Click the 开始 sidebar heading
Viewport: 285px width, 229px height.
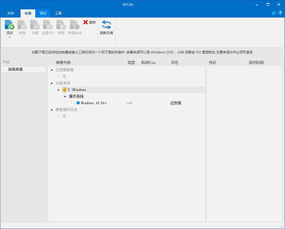coord(6,62)
